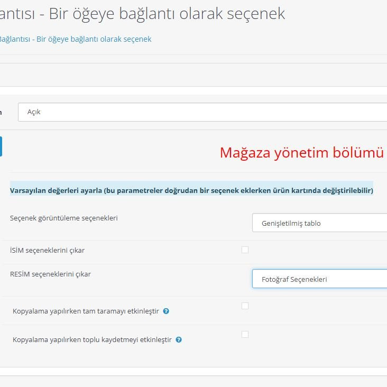Click the Kopyalama yapılırken toplu kaydetmeyi etkinleştir label
This screenshot has height=387, width=387.
tap(92, 340)
